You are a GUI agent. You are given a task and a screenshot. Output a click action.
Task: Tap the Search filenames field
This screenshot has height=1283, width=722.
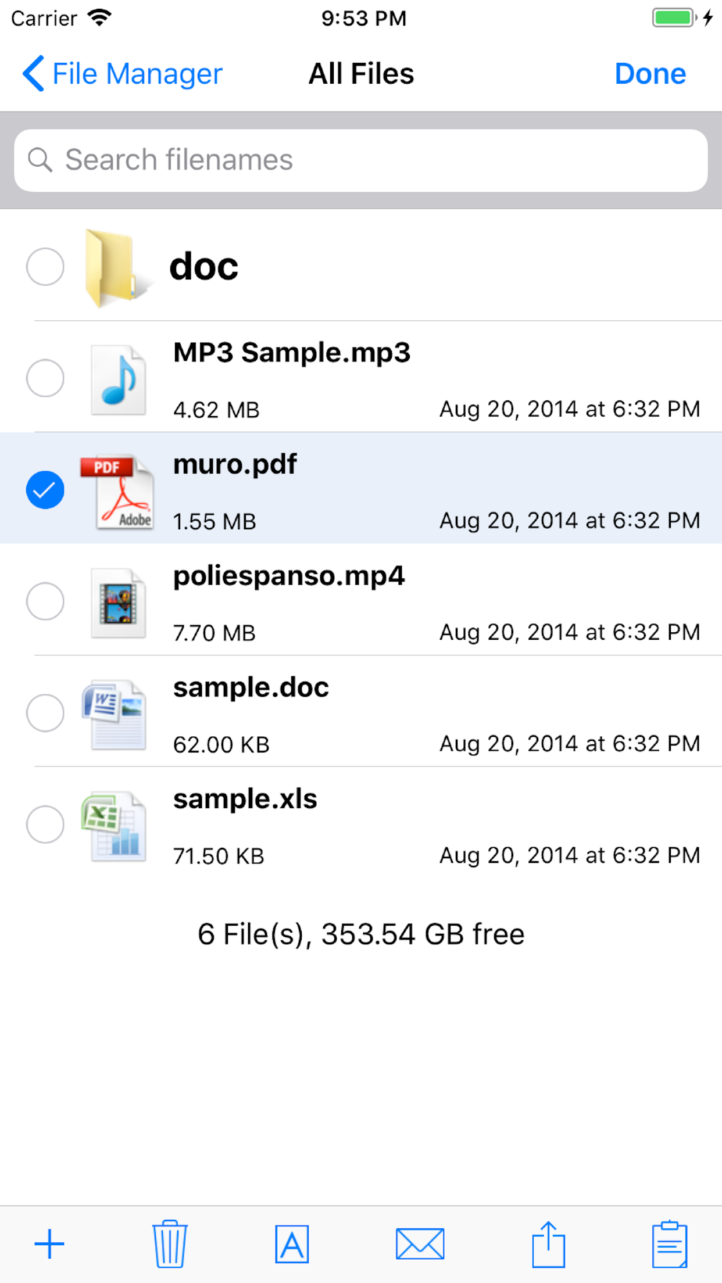(x=361, y=160)
